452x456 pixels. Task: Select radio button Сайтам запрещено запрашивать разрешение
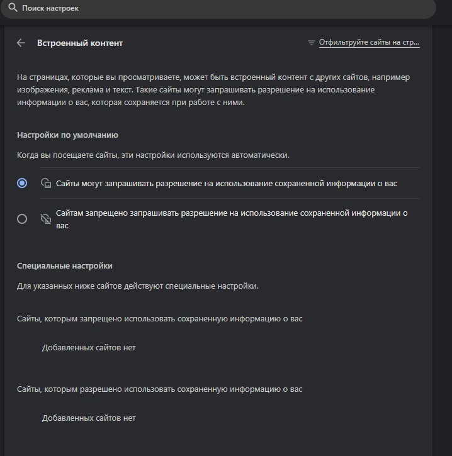click(x=22, y=219)
